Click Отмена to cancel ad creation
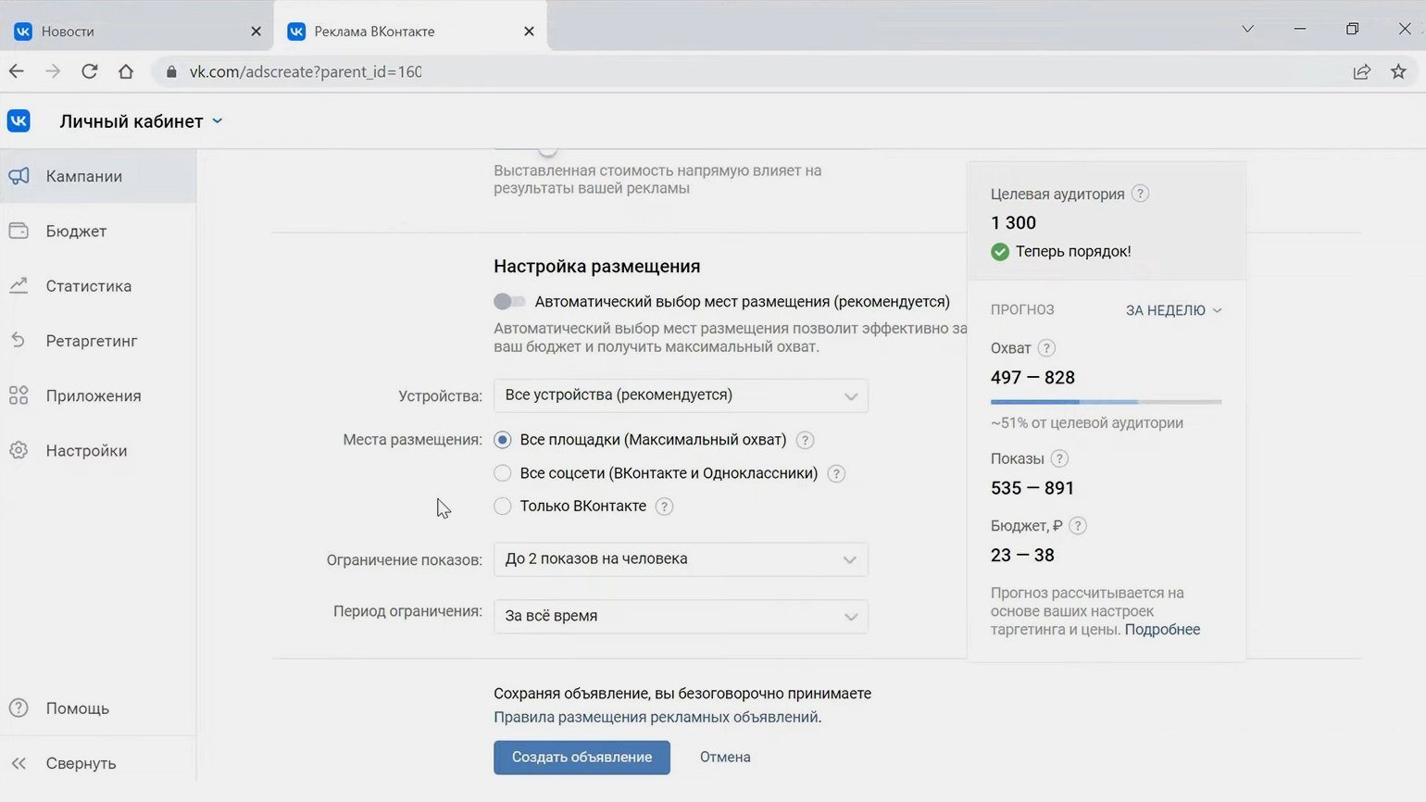 (x=725, y=758)
